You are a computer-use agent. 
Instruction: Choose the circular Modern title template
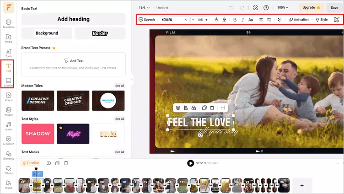click(x=108, y=101)
